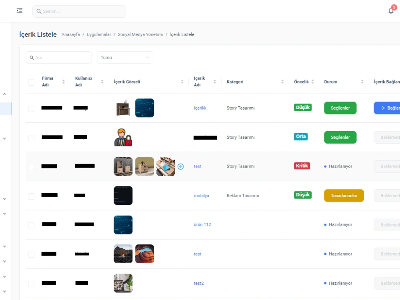
Task: Toggle the select-all header checkbox
Action: pos(31,82)
